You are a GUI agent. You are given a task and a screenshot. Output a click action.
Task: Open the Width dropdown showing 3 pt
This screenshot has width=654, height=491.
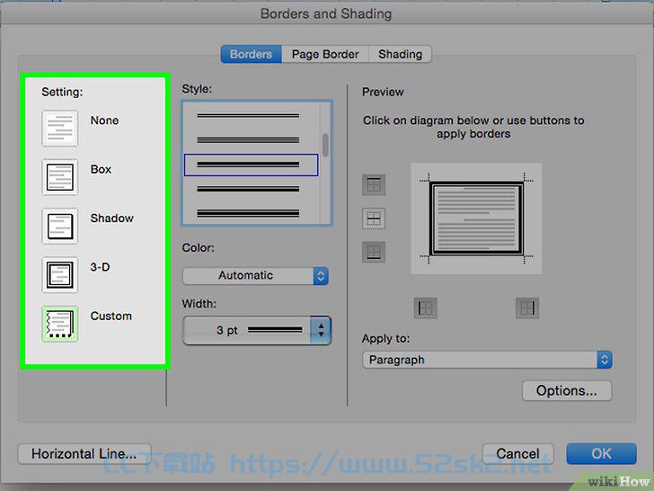pyautogui.click(x=257, y=330)
